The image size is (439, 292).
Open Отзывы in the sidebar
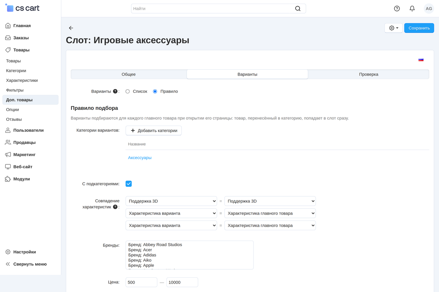click(14, 119)
